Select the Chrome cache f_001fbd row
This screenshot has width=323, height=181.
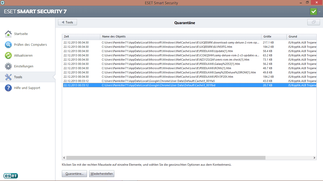point(189,85)
